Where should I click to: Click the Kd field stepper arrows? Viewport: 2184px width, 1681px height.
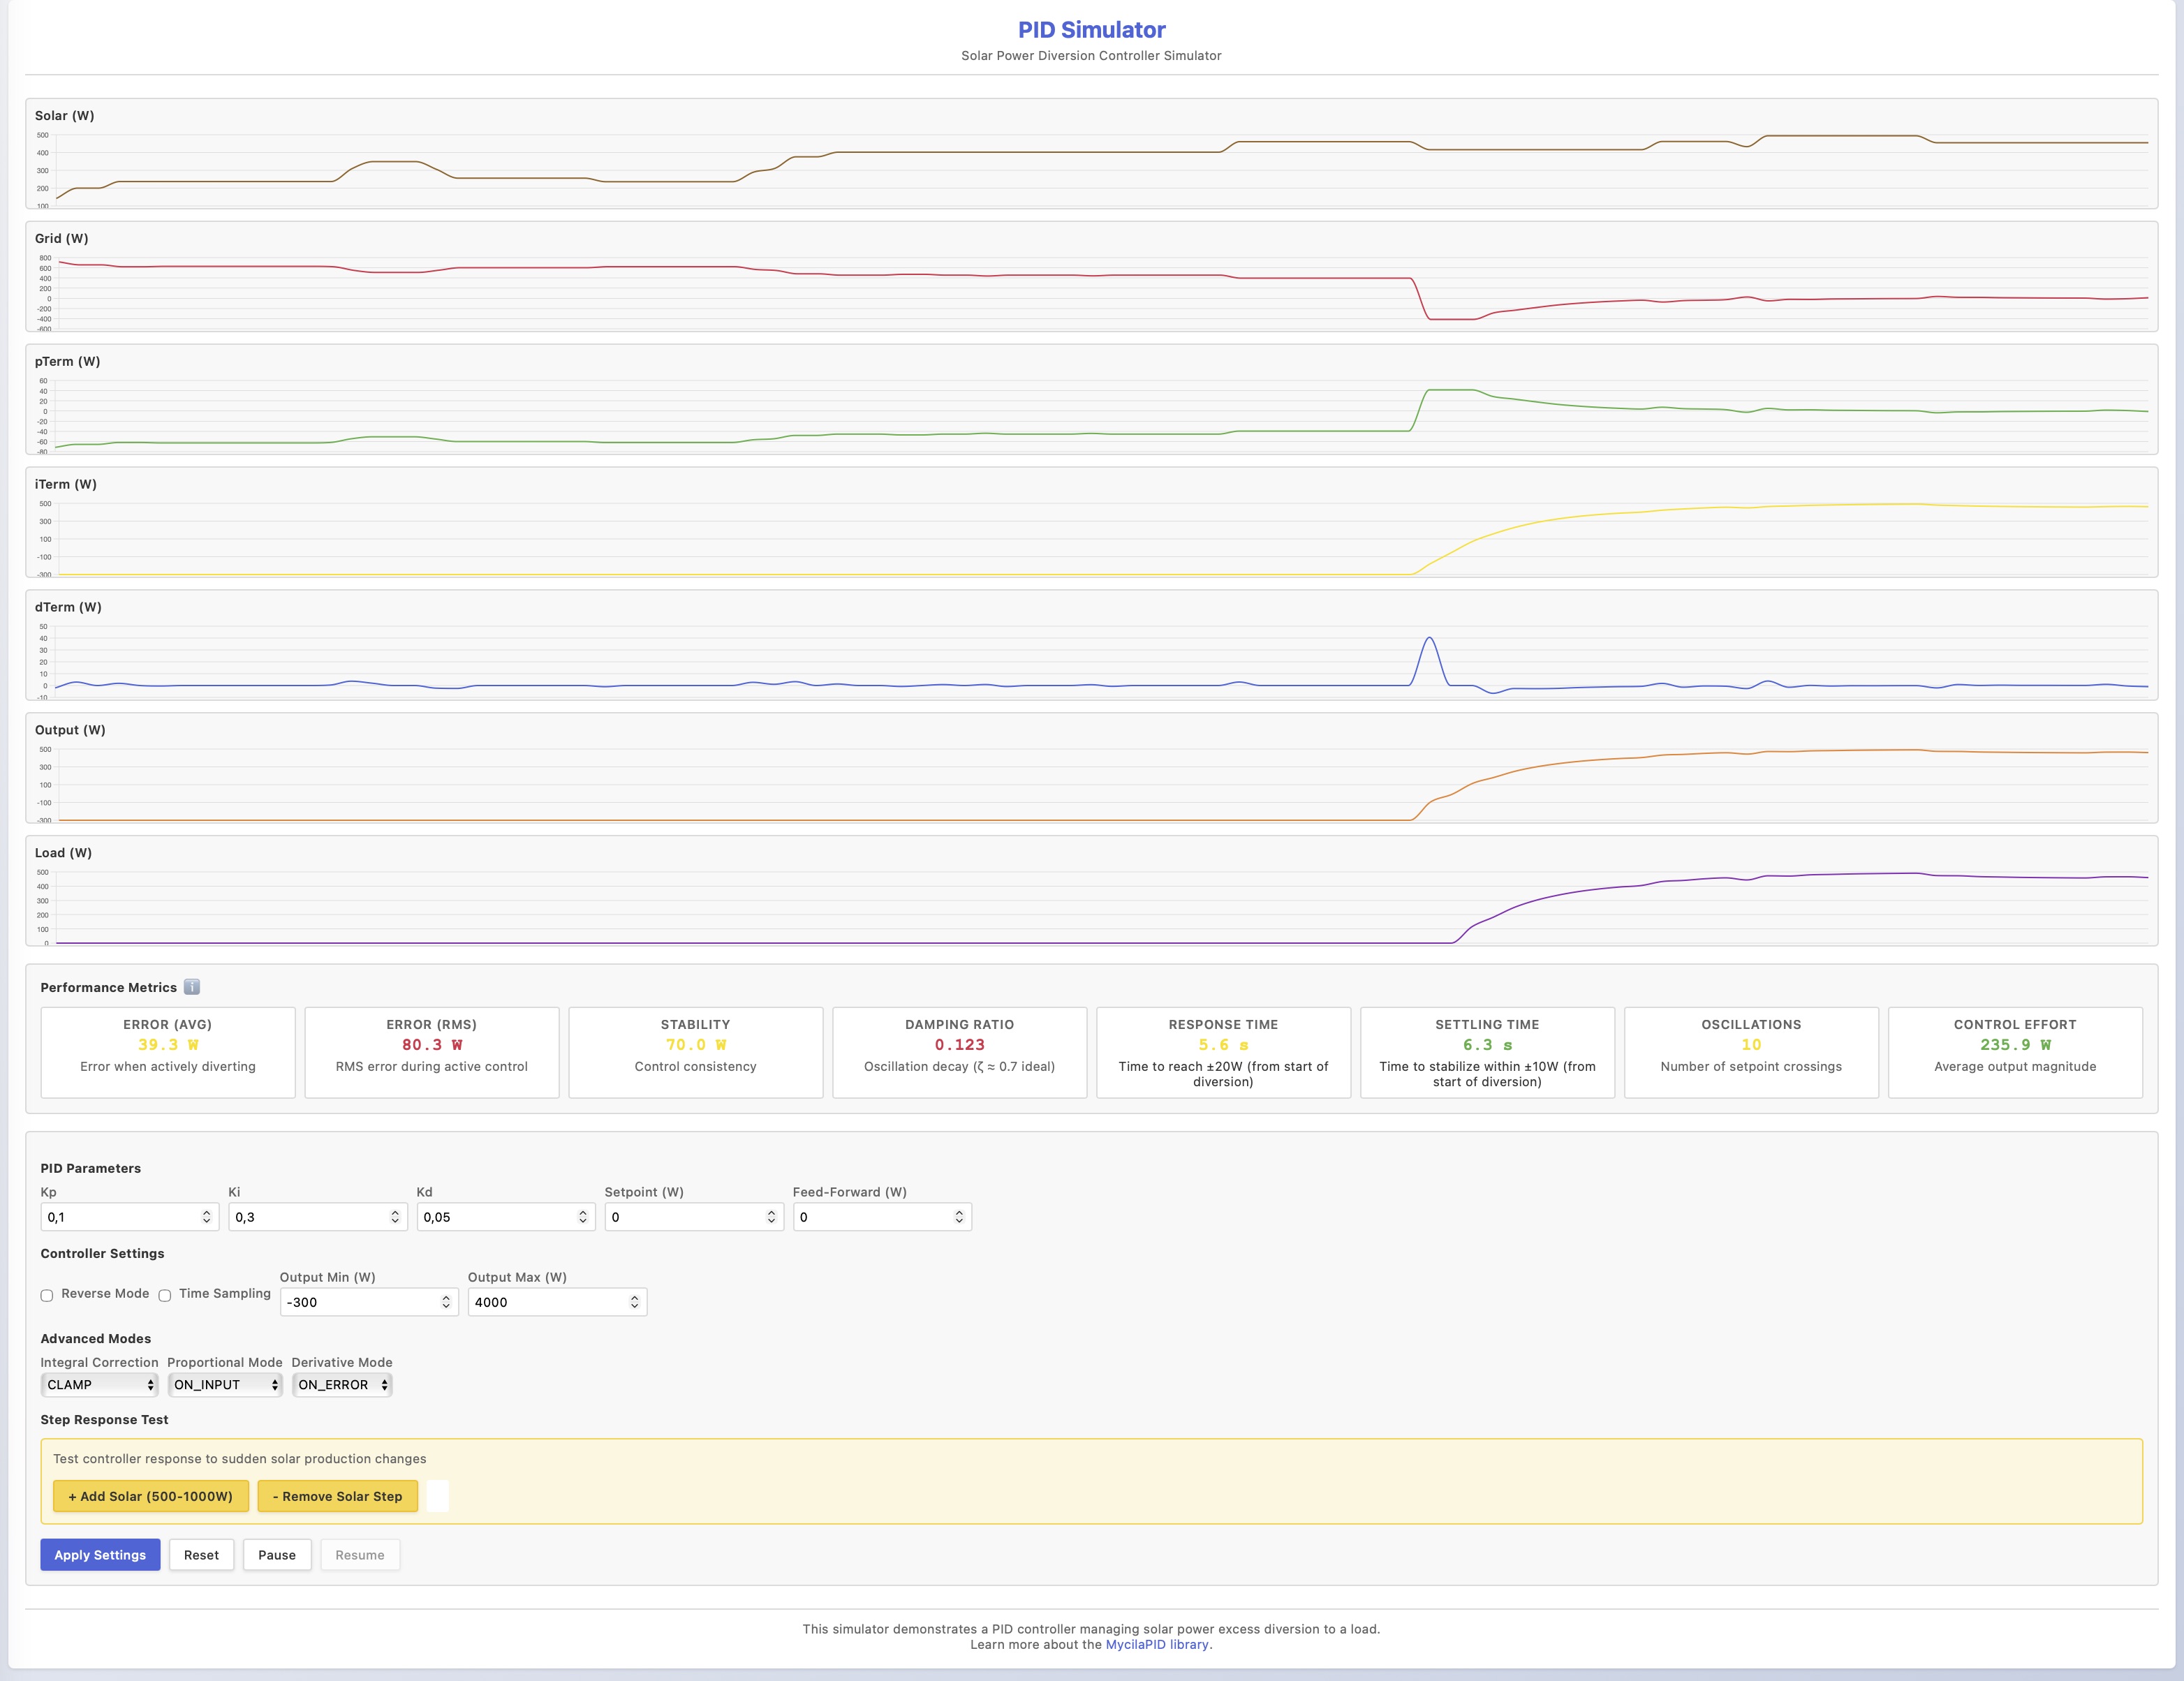point(582,1217)
